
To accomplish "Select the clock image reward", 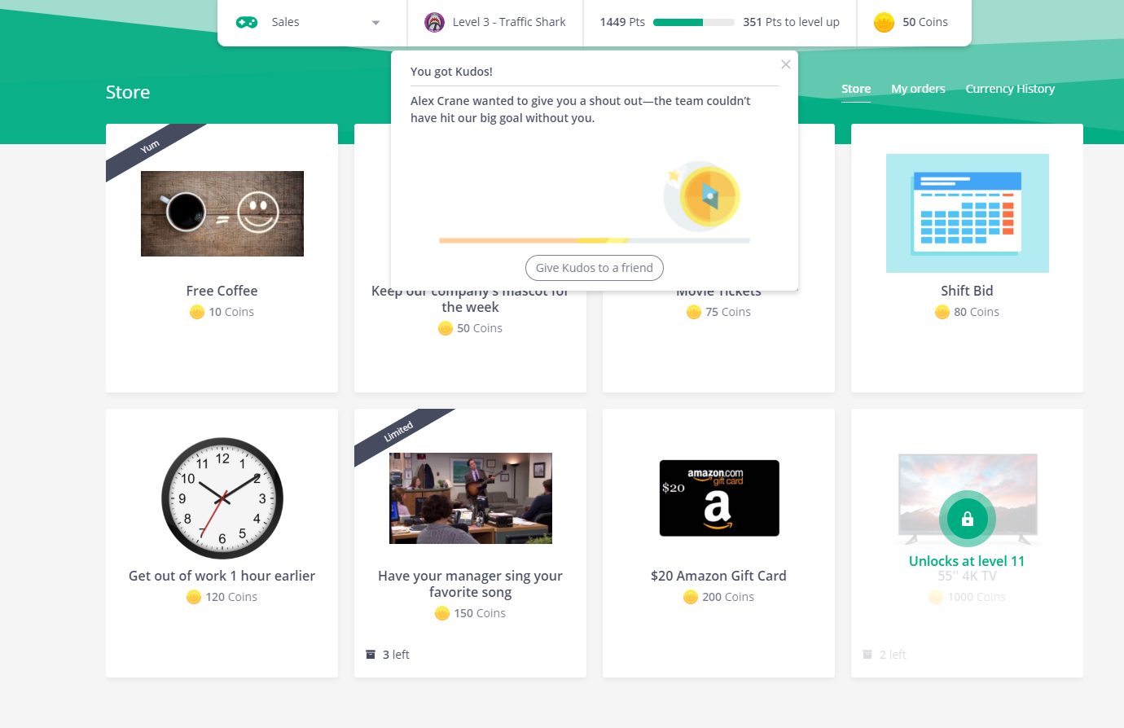I will (222, 498).
